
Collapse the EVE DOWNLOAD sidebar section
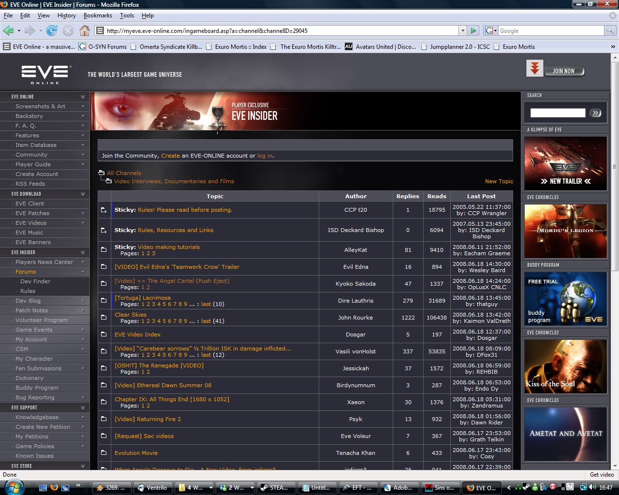coord(83,194)
